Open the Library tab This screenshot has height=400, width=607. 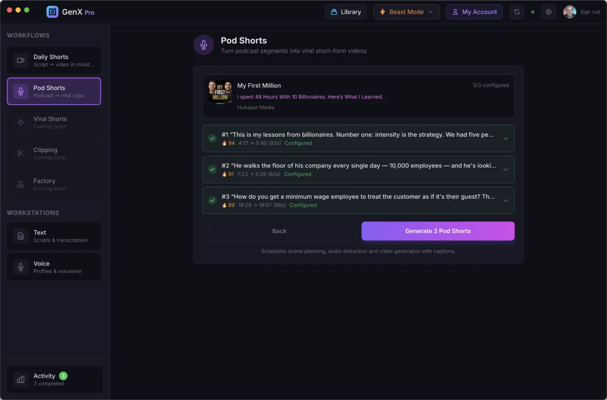click(346, 12)
